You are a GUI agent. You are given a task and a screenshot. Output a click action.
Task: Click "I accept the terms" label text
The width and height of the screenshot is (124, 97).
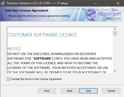(36, 79)
